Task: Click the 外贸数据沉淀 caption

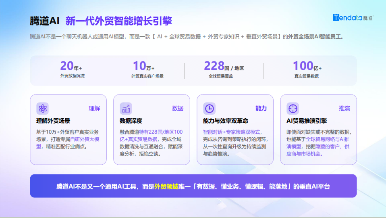Action: pyautogui.click(x=73, y=76)
